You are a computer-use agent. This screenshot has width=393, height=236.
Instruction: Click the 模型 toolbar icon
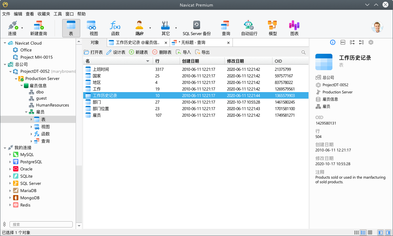click(x=272, y=28)
